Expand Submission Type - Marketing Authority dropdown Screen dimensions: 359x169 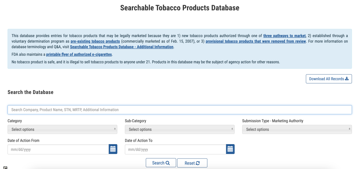(297, 130)
